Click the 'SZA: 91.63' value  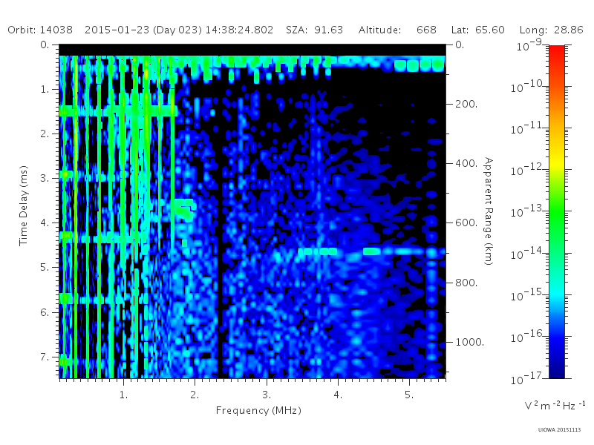coord(314,30)
